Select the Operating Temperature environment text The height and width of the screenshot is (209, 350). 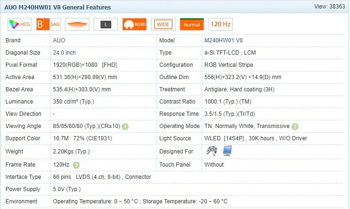140,201
